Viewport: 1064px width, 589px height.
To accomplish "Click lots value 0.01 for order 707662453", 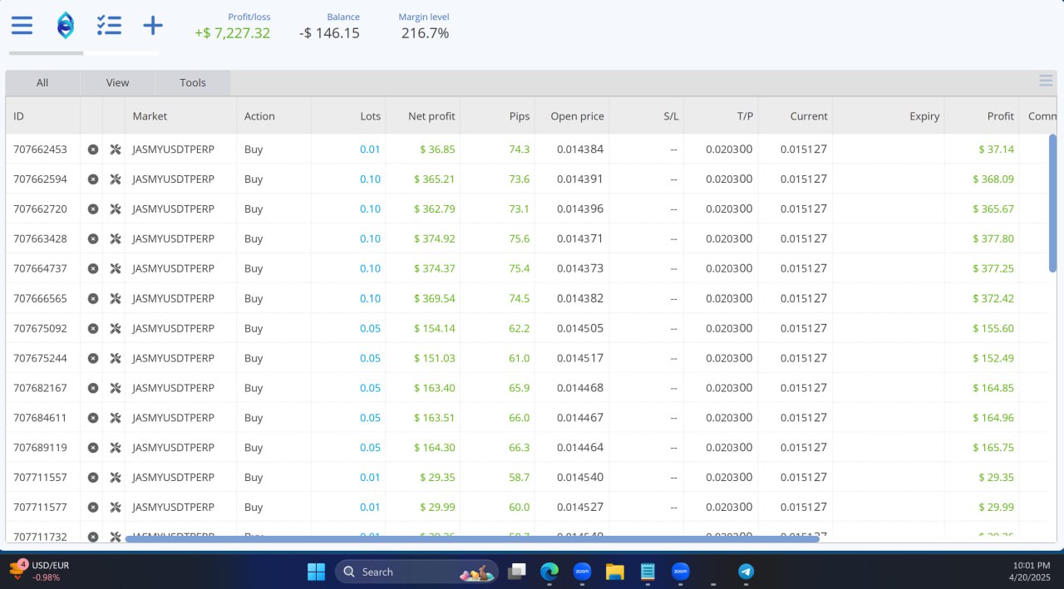I will (x=370, y=150).
